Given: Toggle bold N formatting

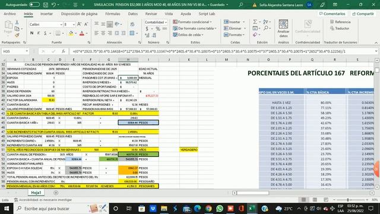Looking at the screenshot, I should point(31,33).
